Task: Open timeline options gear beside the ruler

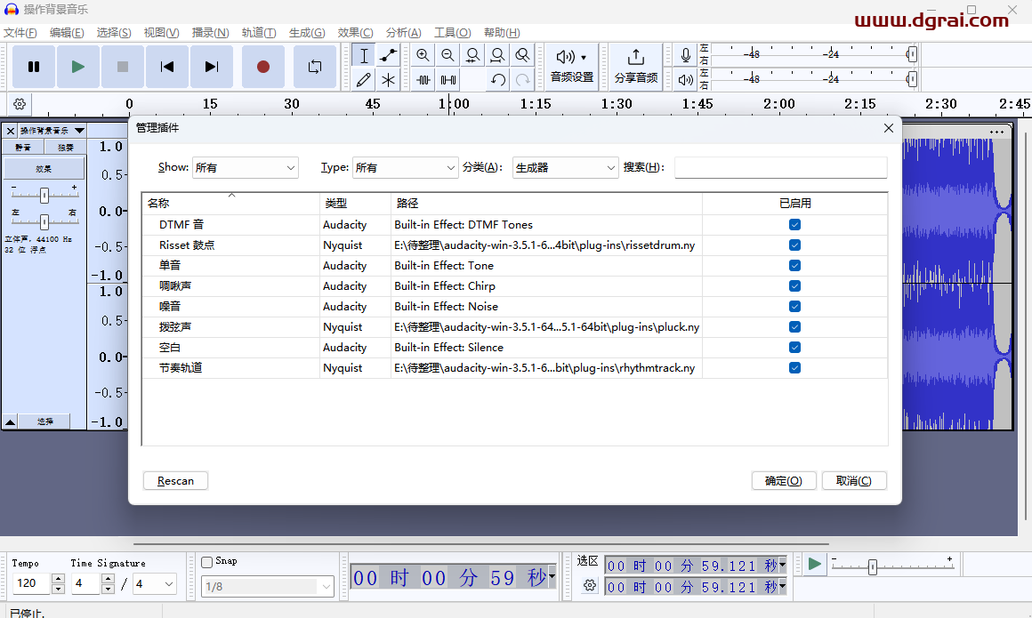Action: click(20, 104)
